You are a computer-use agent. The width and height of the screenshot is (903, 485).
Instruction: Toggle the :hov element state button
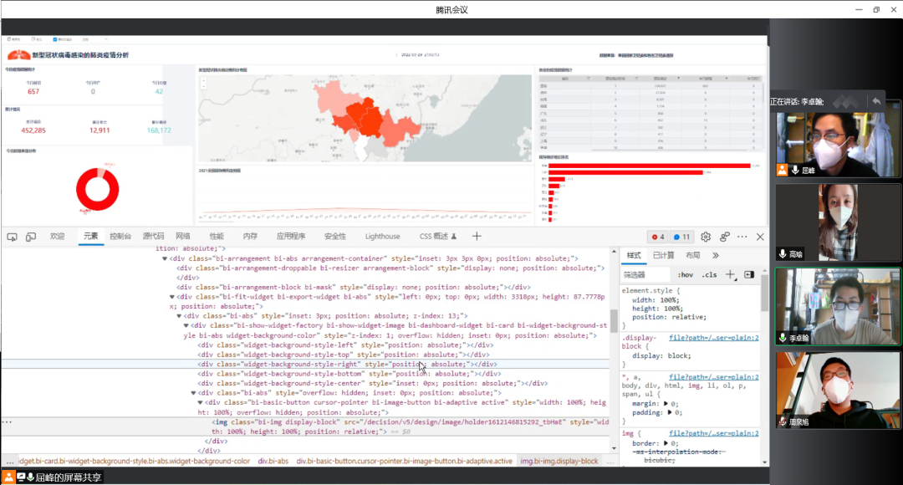[x=686, y=274]
